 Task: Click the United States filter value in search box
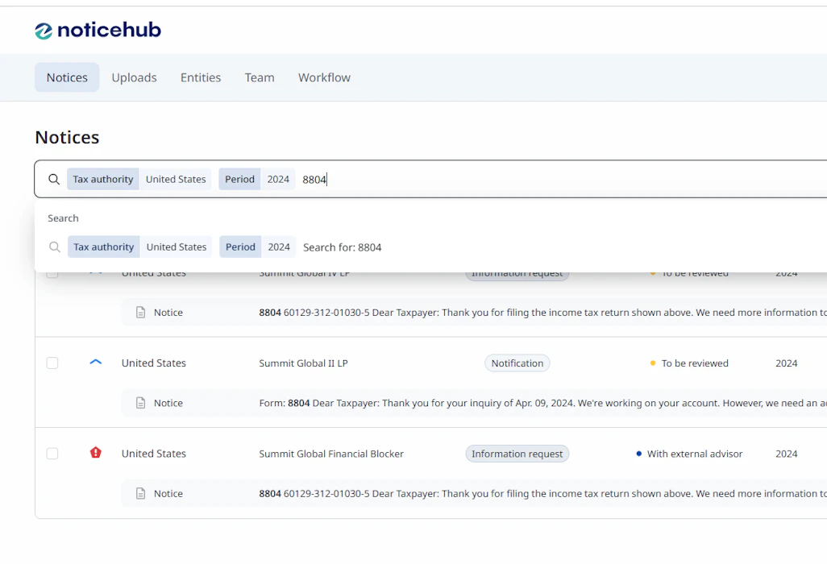(x=176, y=179)
